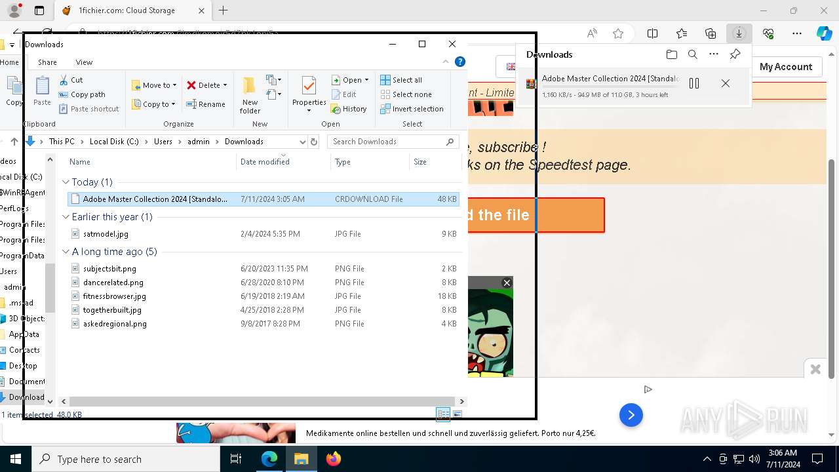Click in Search Downloads field
This screenshot has height=472, width=839.
point(393,142)
